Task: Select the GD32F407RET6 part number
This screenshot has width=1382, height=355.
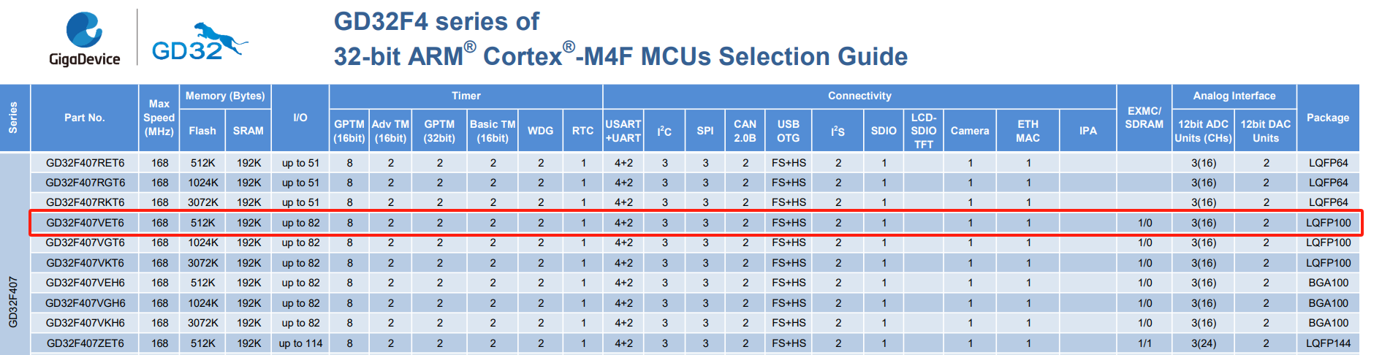Action: click(x=85, y=163)
